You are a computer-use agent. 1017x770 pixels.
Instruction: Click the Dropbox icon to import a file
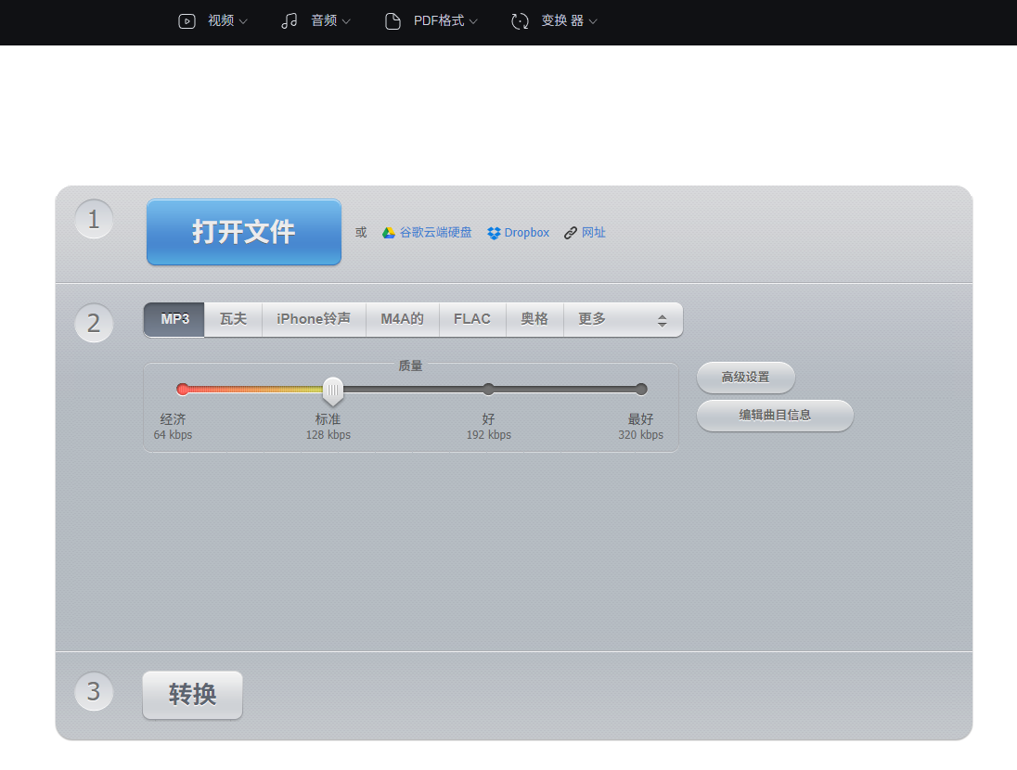coord(495,232)
